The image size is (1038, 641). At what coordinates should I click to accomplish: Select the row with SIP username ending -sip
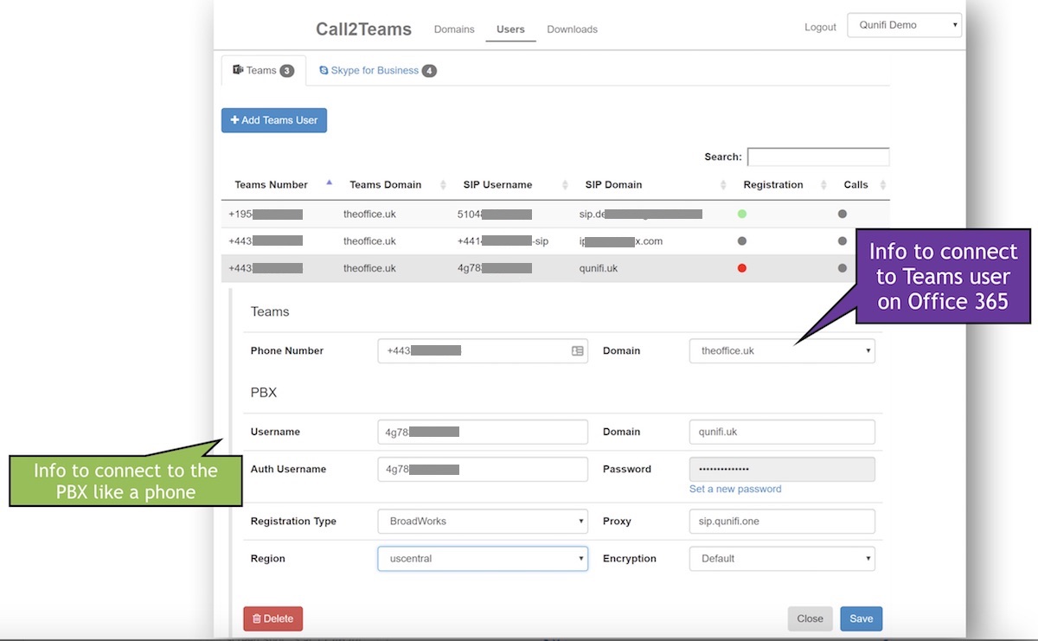[555, 241]
